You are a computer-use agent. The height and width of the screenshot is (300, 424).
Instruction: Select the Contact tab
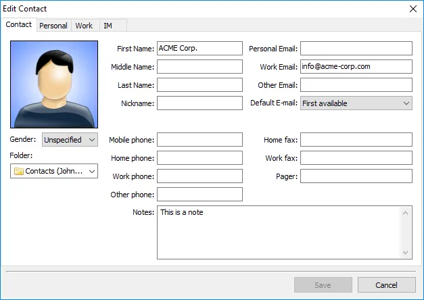click(19, 25)
